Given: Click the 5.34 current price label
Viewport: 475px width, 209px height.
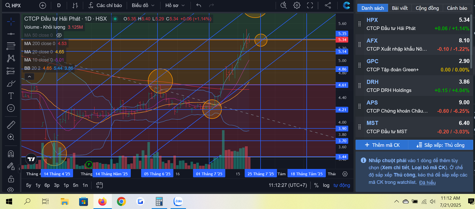Looking at the screenshot, I should coord(342,40).
